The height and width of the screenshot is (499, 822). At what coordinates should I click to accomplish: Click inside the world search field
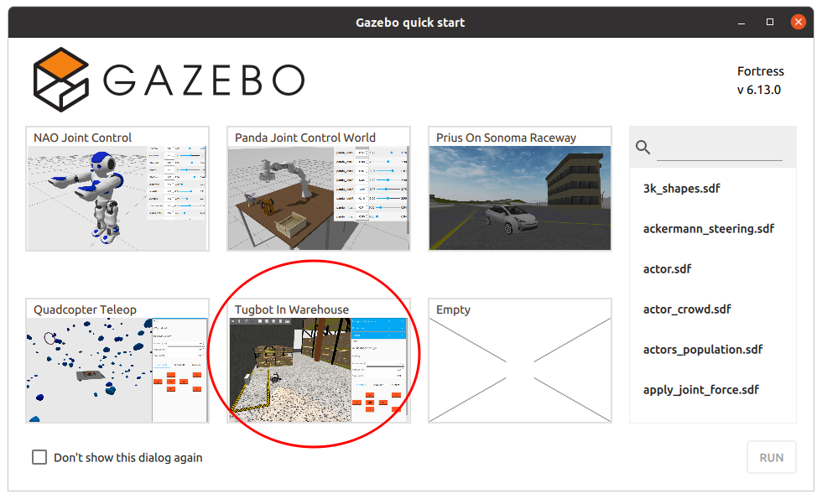click(x=721, y=147)
